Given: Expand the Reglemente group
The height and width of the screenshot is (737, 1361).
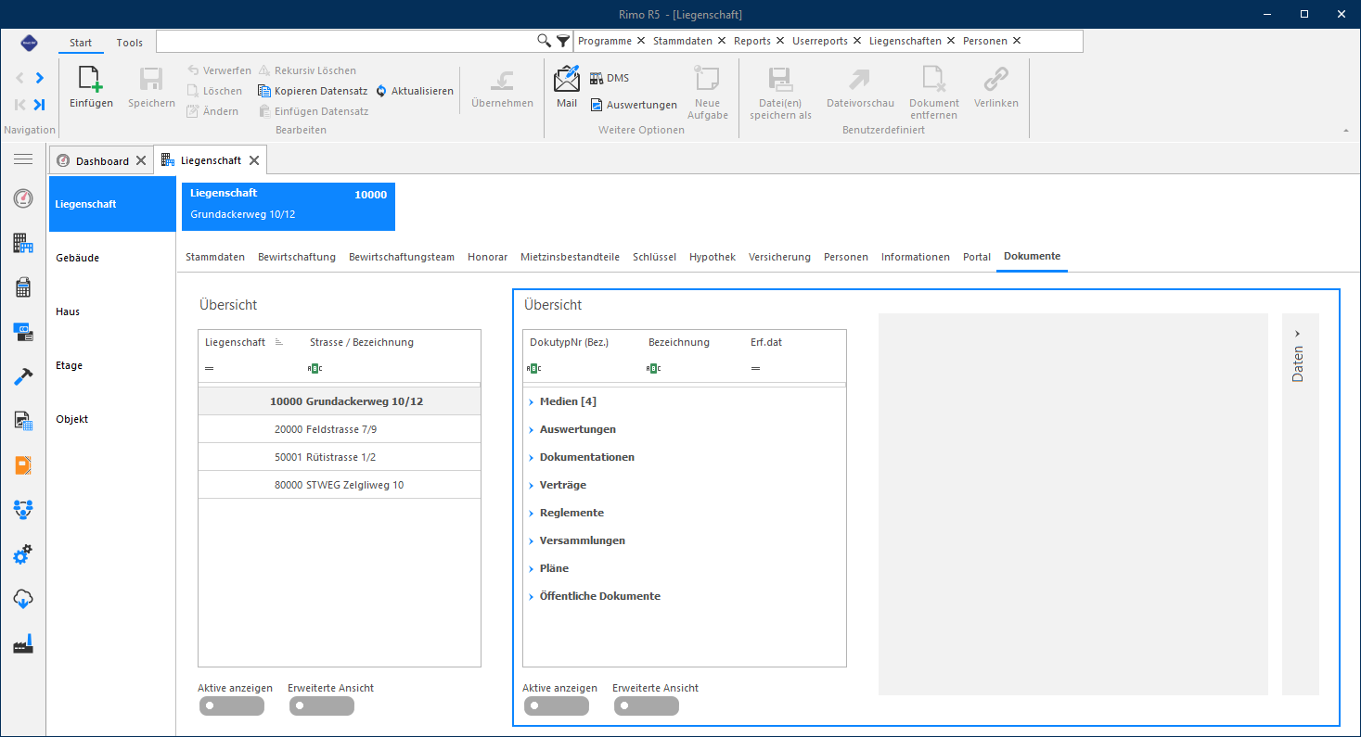Looking at the screenshot, I should tap(532, 513).
